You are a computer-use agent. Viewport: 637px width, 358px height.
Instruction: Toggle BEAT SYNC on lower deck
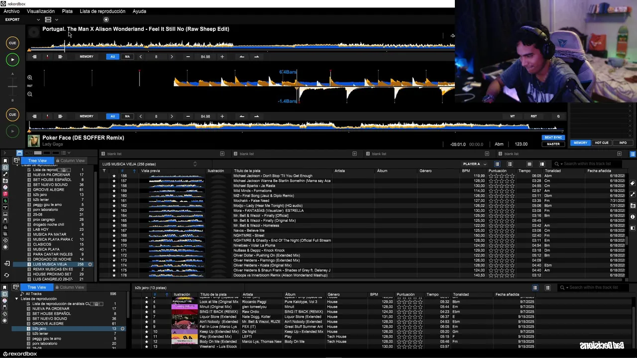pyautogui.click(x=553, y=138)
